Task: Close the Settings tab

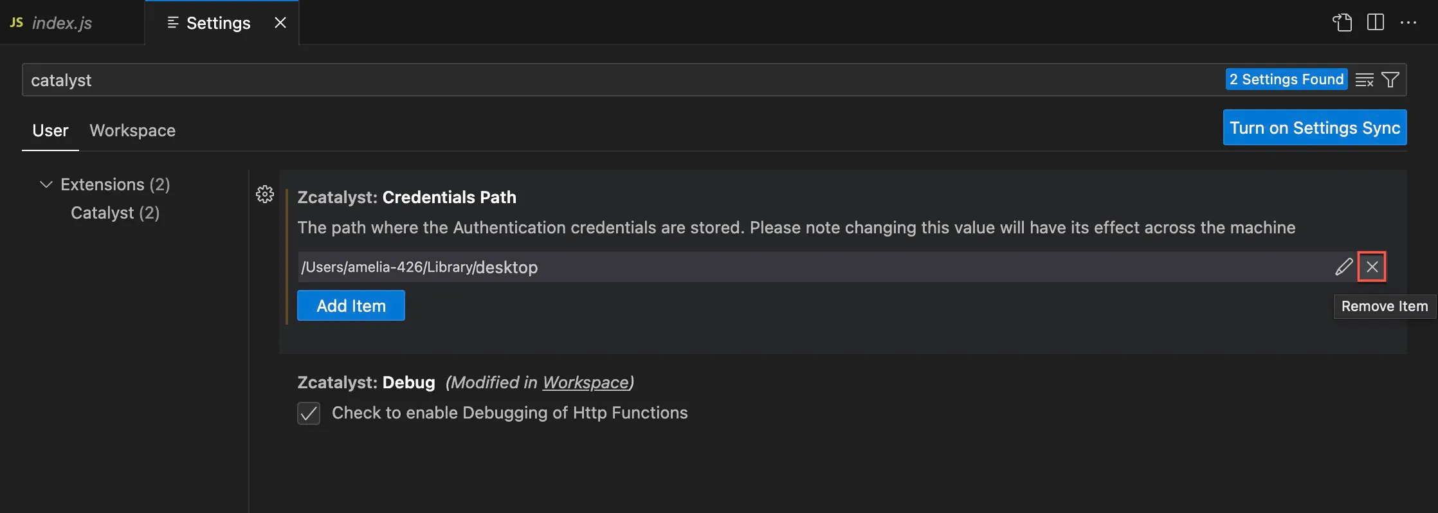Action: tap(280, 22)
